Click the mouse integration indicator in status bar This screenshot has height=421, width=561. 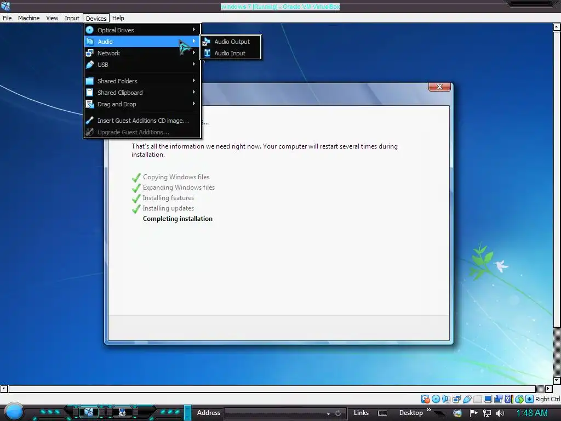coord(519,399)
